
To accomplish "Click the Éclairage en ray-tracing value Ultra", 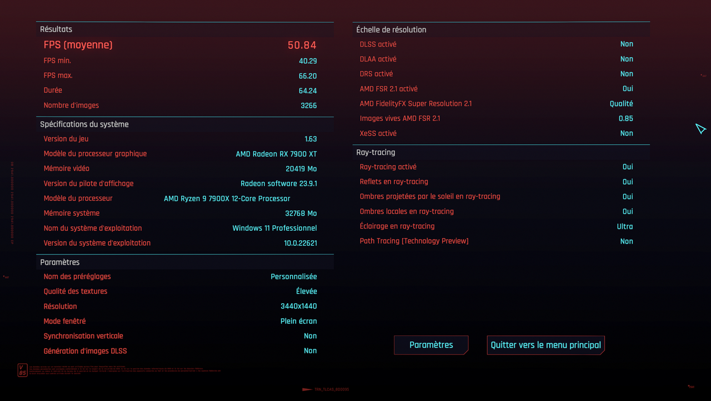I will pyautogui.click(x=625, y=226).
